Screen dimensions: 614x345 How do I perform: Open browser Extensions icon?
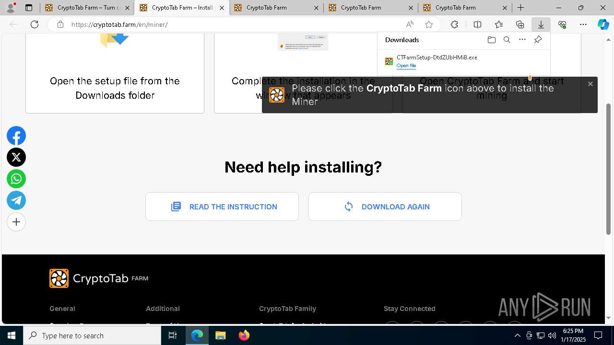[454, 24]
